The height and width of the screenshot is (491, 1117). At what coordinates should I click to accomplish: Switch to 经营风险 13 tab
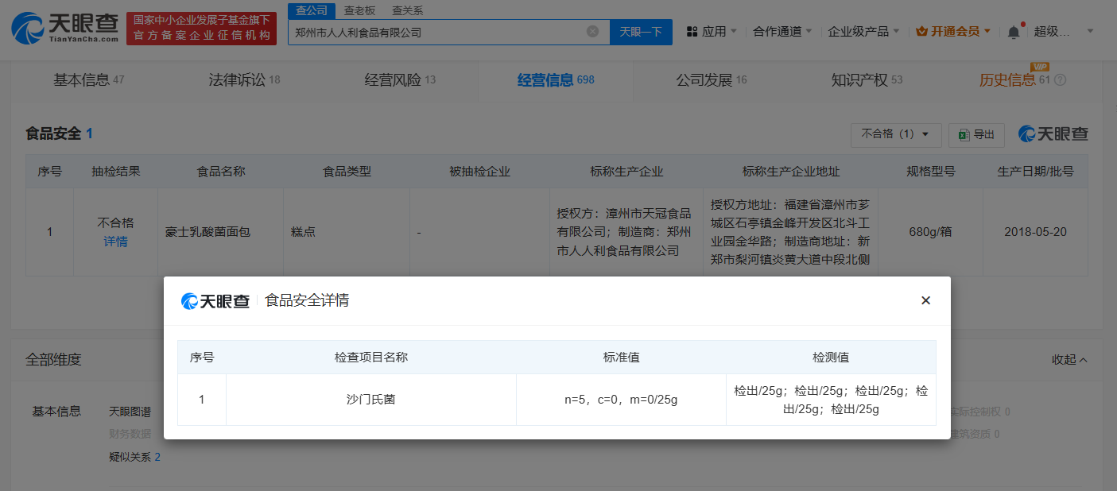pos(401,80)
